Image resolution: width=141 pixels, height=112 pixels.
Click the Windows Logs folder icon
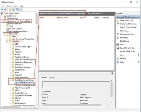(5, 18)
